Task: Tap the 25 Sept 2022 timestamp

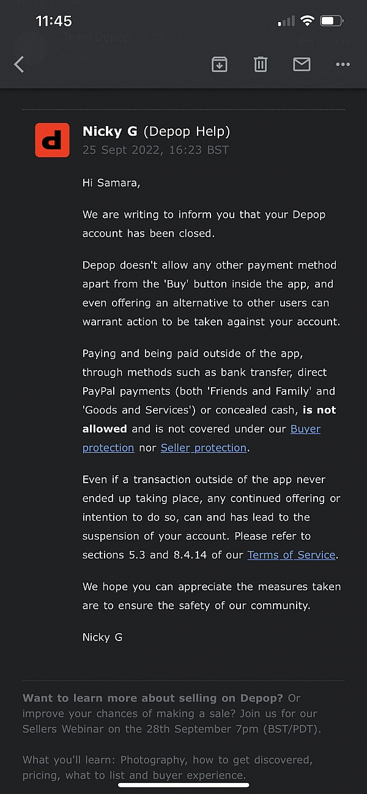Action: point(155,150)
